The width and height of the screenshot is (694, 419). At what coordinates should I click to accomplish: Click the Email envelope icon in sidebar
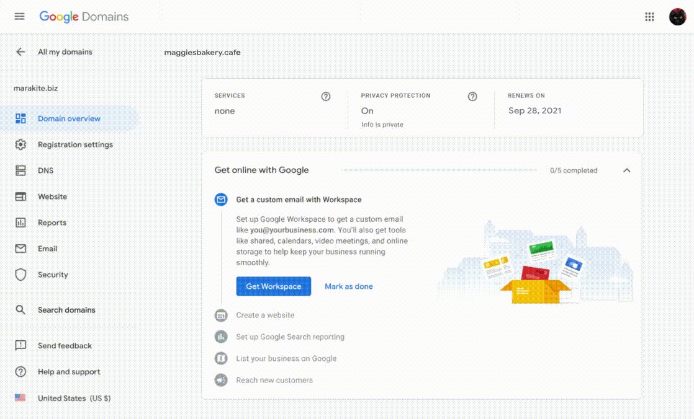(x=20, y=249)
